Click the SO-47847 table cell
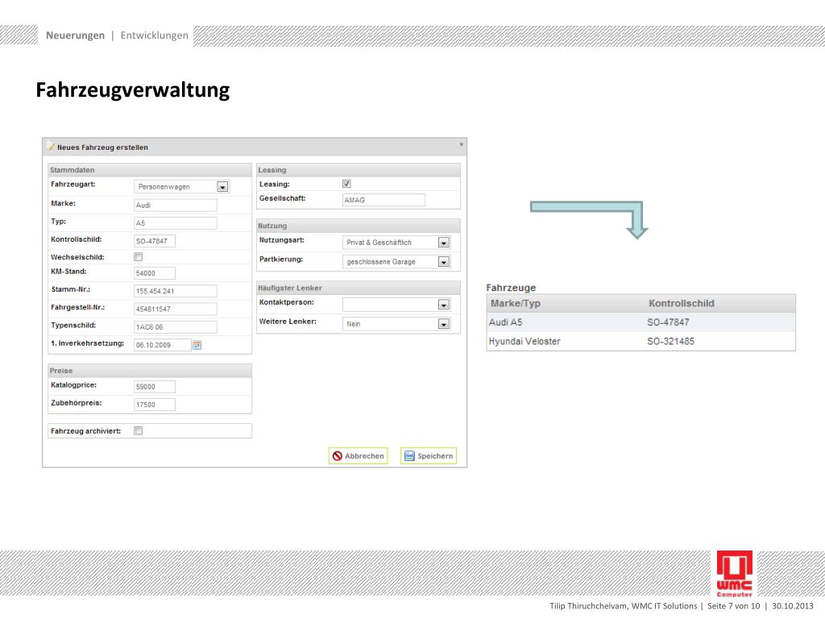The image size is (825, 619). click(668, 322)
